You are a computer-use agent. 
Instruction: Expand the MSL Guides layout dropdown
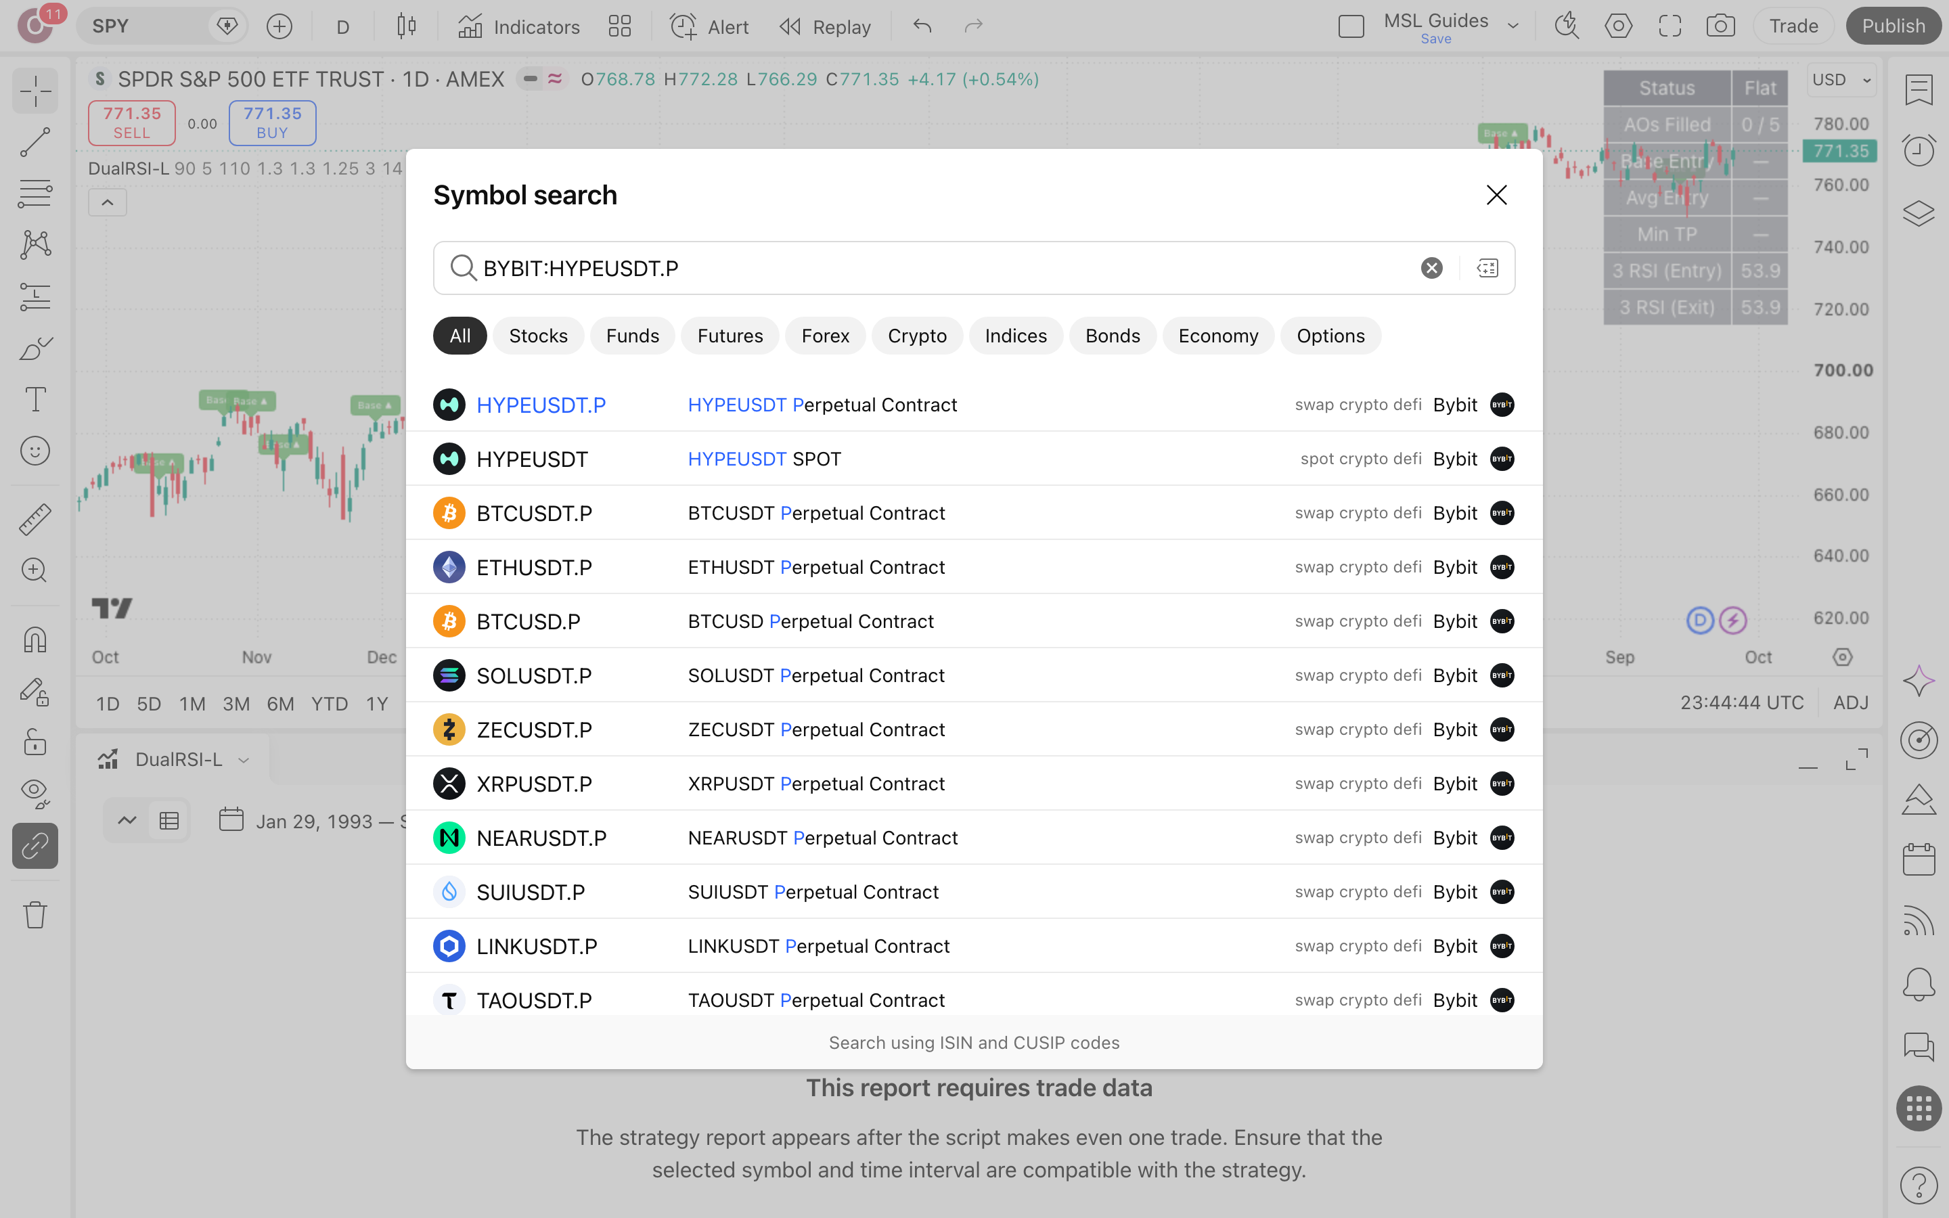(1513, 26)
